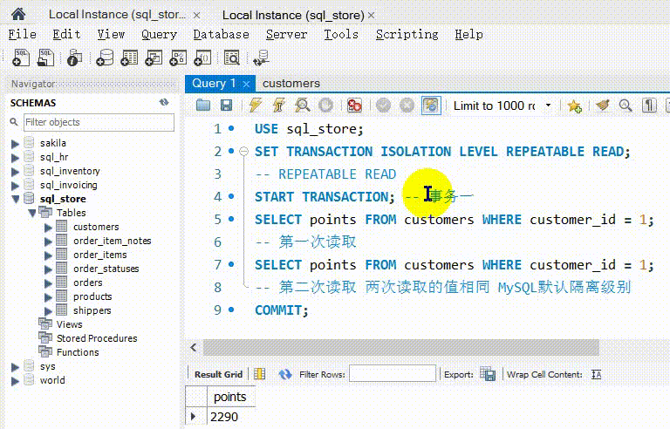The image size is (670, 429).
Task: Open the object inspector icon
Action: [x=74, y=58]
